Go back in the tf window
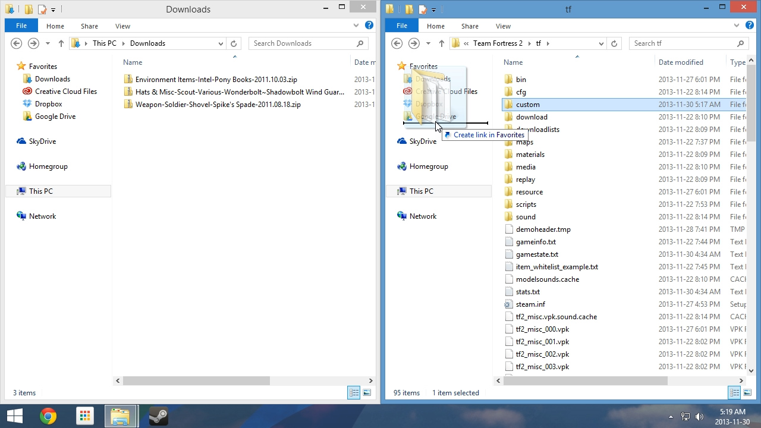Viewport: 761px width, 428px height. pos(397,43)
